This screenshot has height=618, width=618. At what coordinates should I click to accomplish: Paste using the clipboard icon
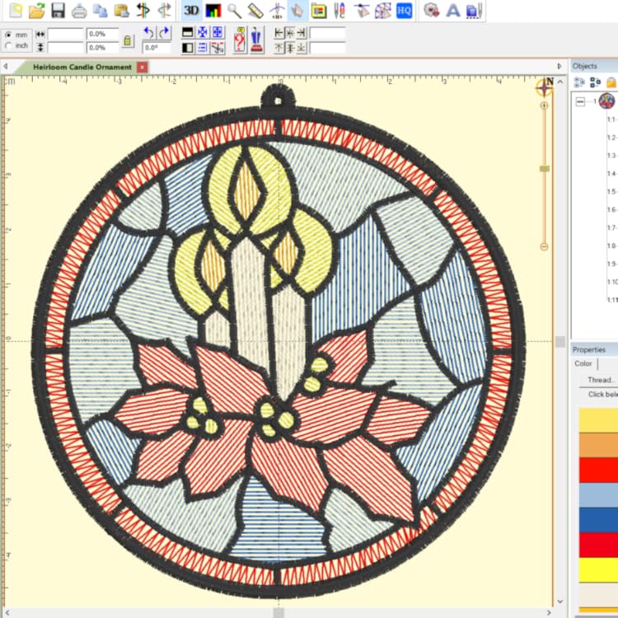(x=122, y=10)
